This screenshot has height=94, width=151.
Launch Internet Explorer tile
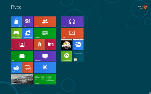(x=28, y=33)
